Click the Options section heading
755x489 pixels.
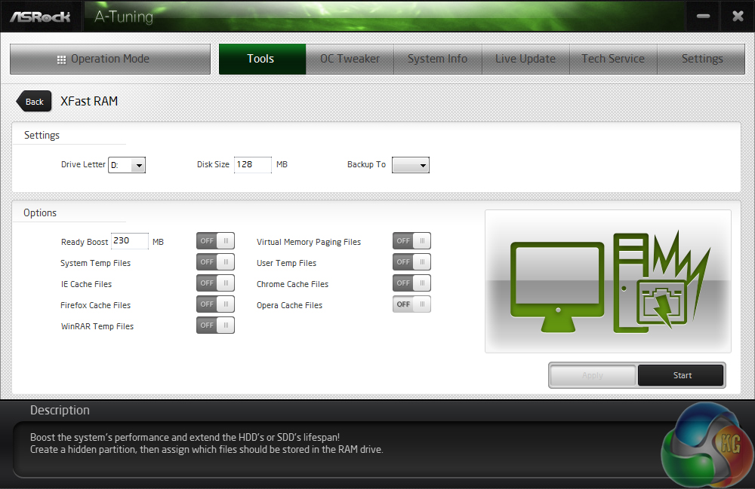coord(40,212)
